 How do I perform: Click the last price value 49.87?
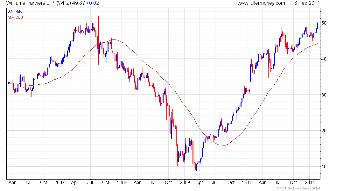click(78, 3)
